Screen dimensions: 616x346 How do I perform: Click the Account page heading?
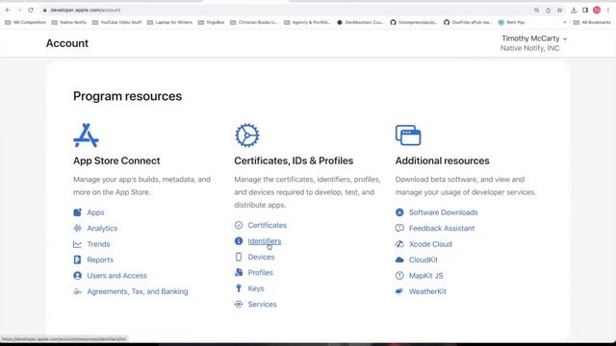tap(67, 43)
